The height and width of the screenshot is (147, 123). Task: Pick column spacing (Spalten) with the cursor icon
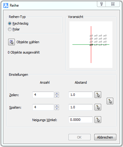pos(98,107)
